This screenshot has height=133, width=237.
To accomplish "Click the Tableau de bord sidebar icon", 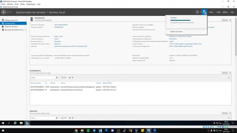I will coord(3,20).
